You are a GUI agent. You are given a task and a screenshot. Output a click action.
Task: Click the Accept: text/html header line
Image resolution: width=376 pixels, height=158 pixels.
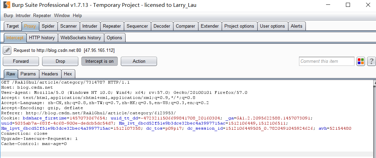coord(98,98)
